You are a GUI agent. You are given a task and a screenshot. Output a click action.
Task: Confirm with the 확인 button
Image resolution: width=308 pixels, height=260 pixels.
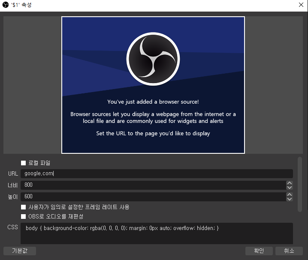point(259,251)
